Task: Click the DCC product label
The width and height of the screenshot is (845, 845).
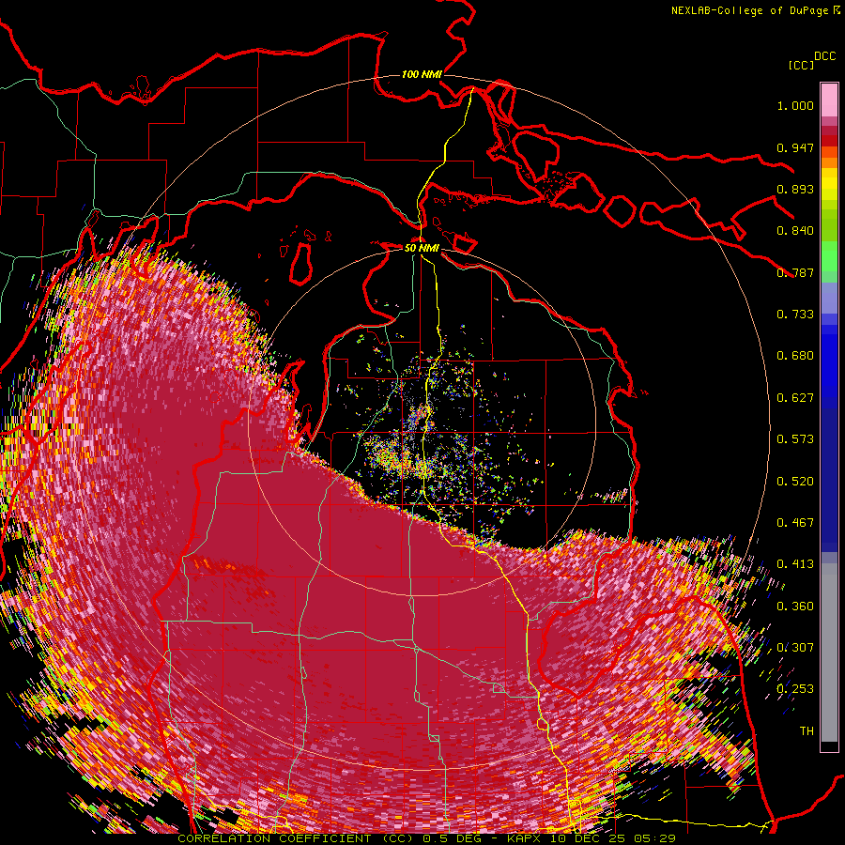Action: point(825,56)
